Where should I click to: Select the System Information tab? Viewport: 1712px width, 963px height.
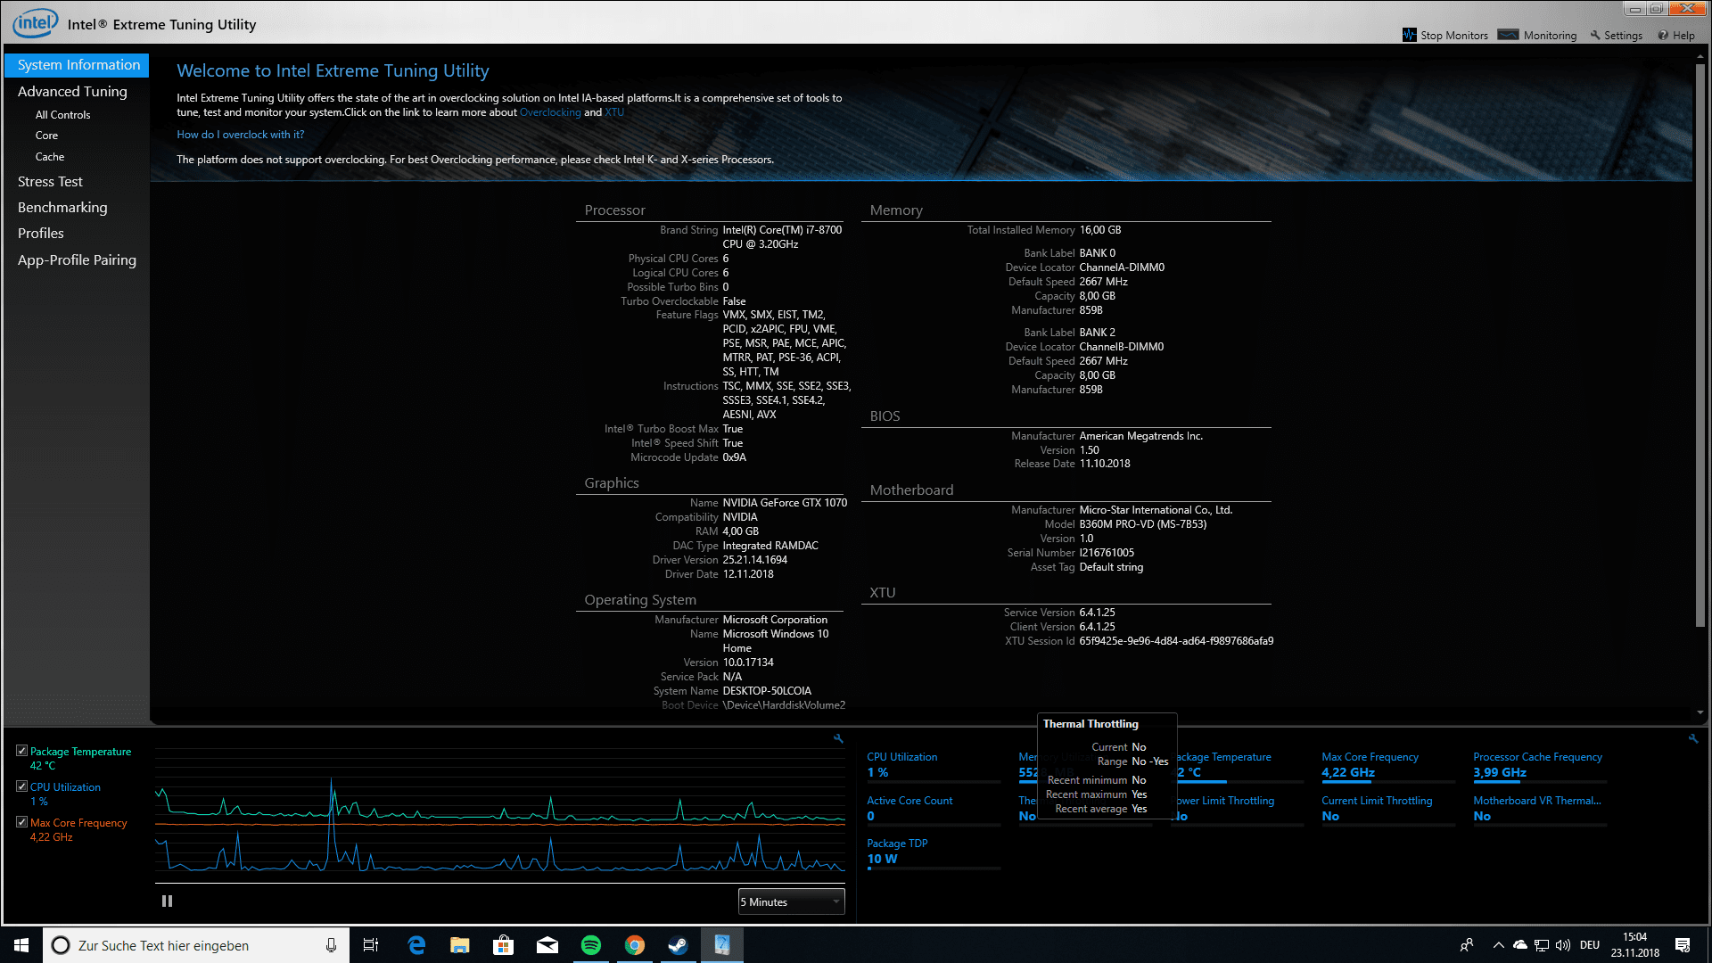coord(78,65)
